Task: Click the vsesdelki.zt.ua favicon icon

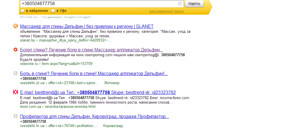Action: [16, 73]
